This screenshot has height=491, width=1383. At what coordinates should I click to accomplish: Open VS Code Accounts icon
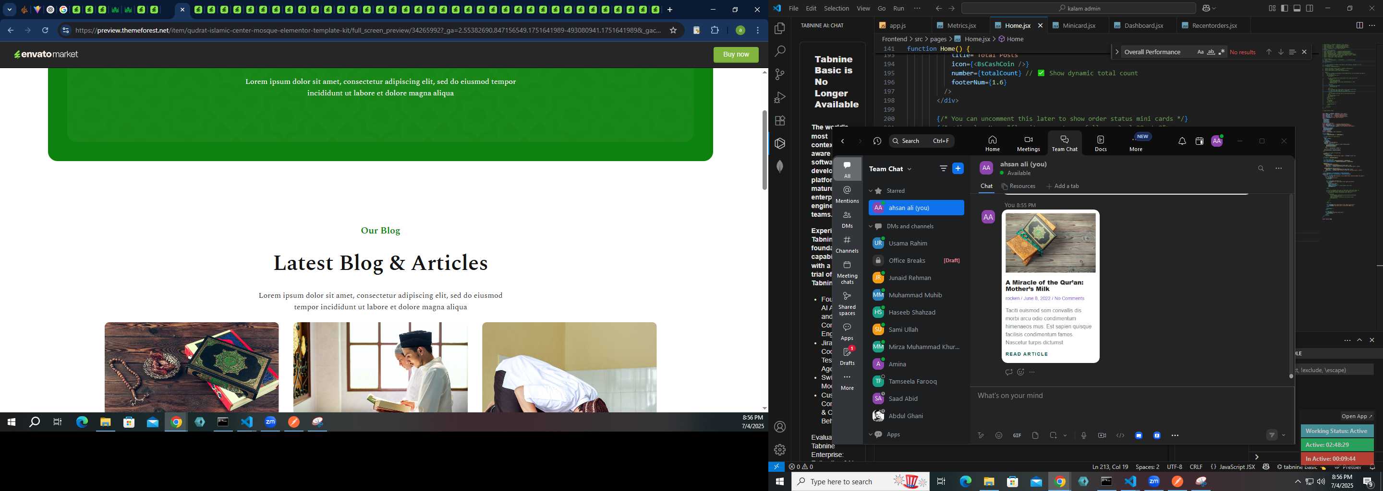click(x=779, y=427)
